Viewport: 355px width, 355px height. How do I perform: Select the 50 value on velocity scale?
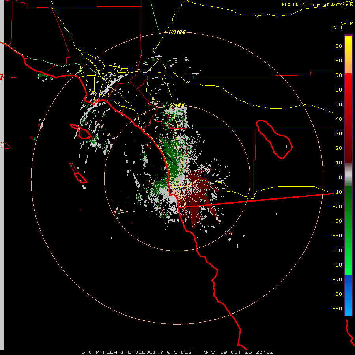pyautogui.click(x=339, y=105)
